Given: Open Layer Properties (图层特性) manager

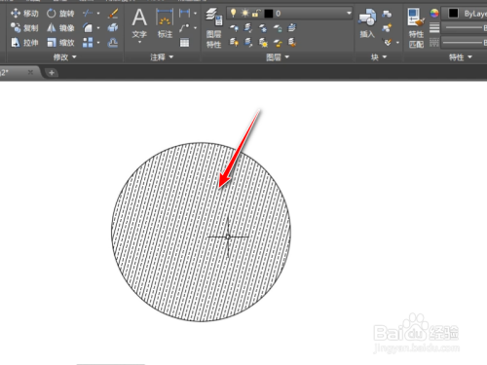Looking at the screenshot, I should click(214, 28).
